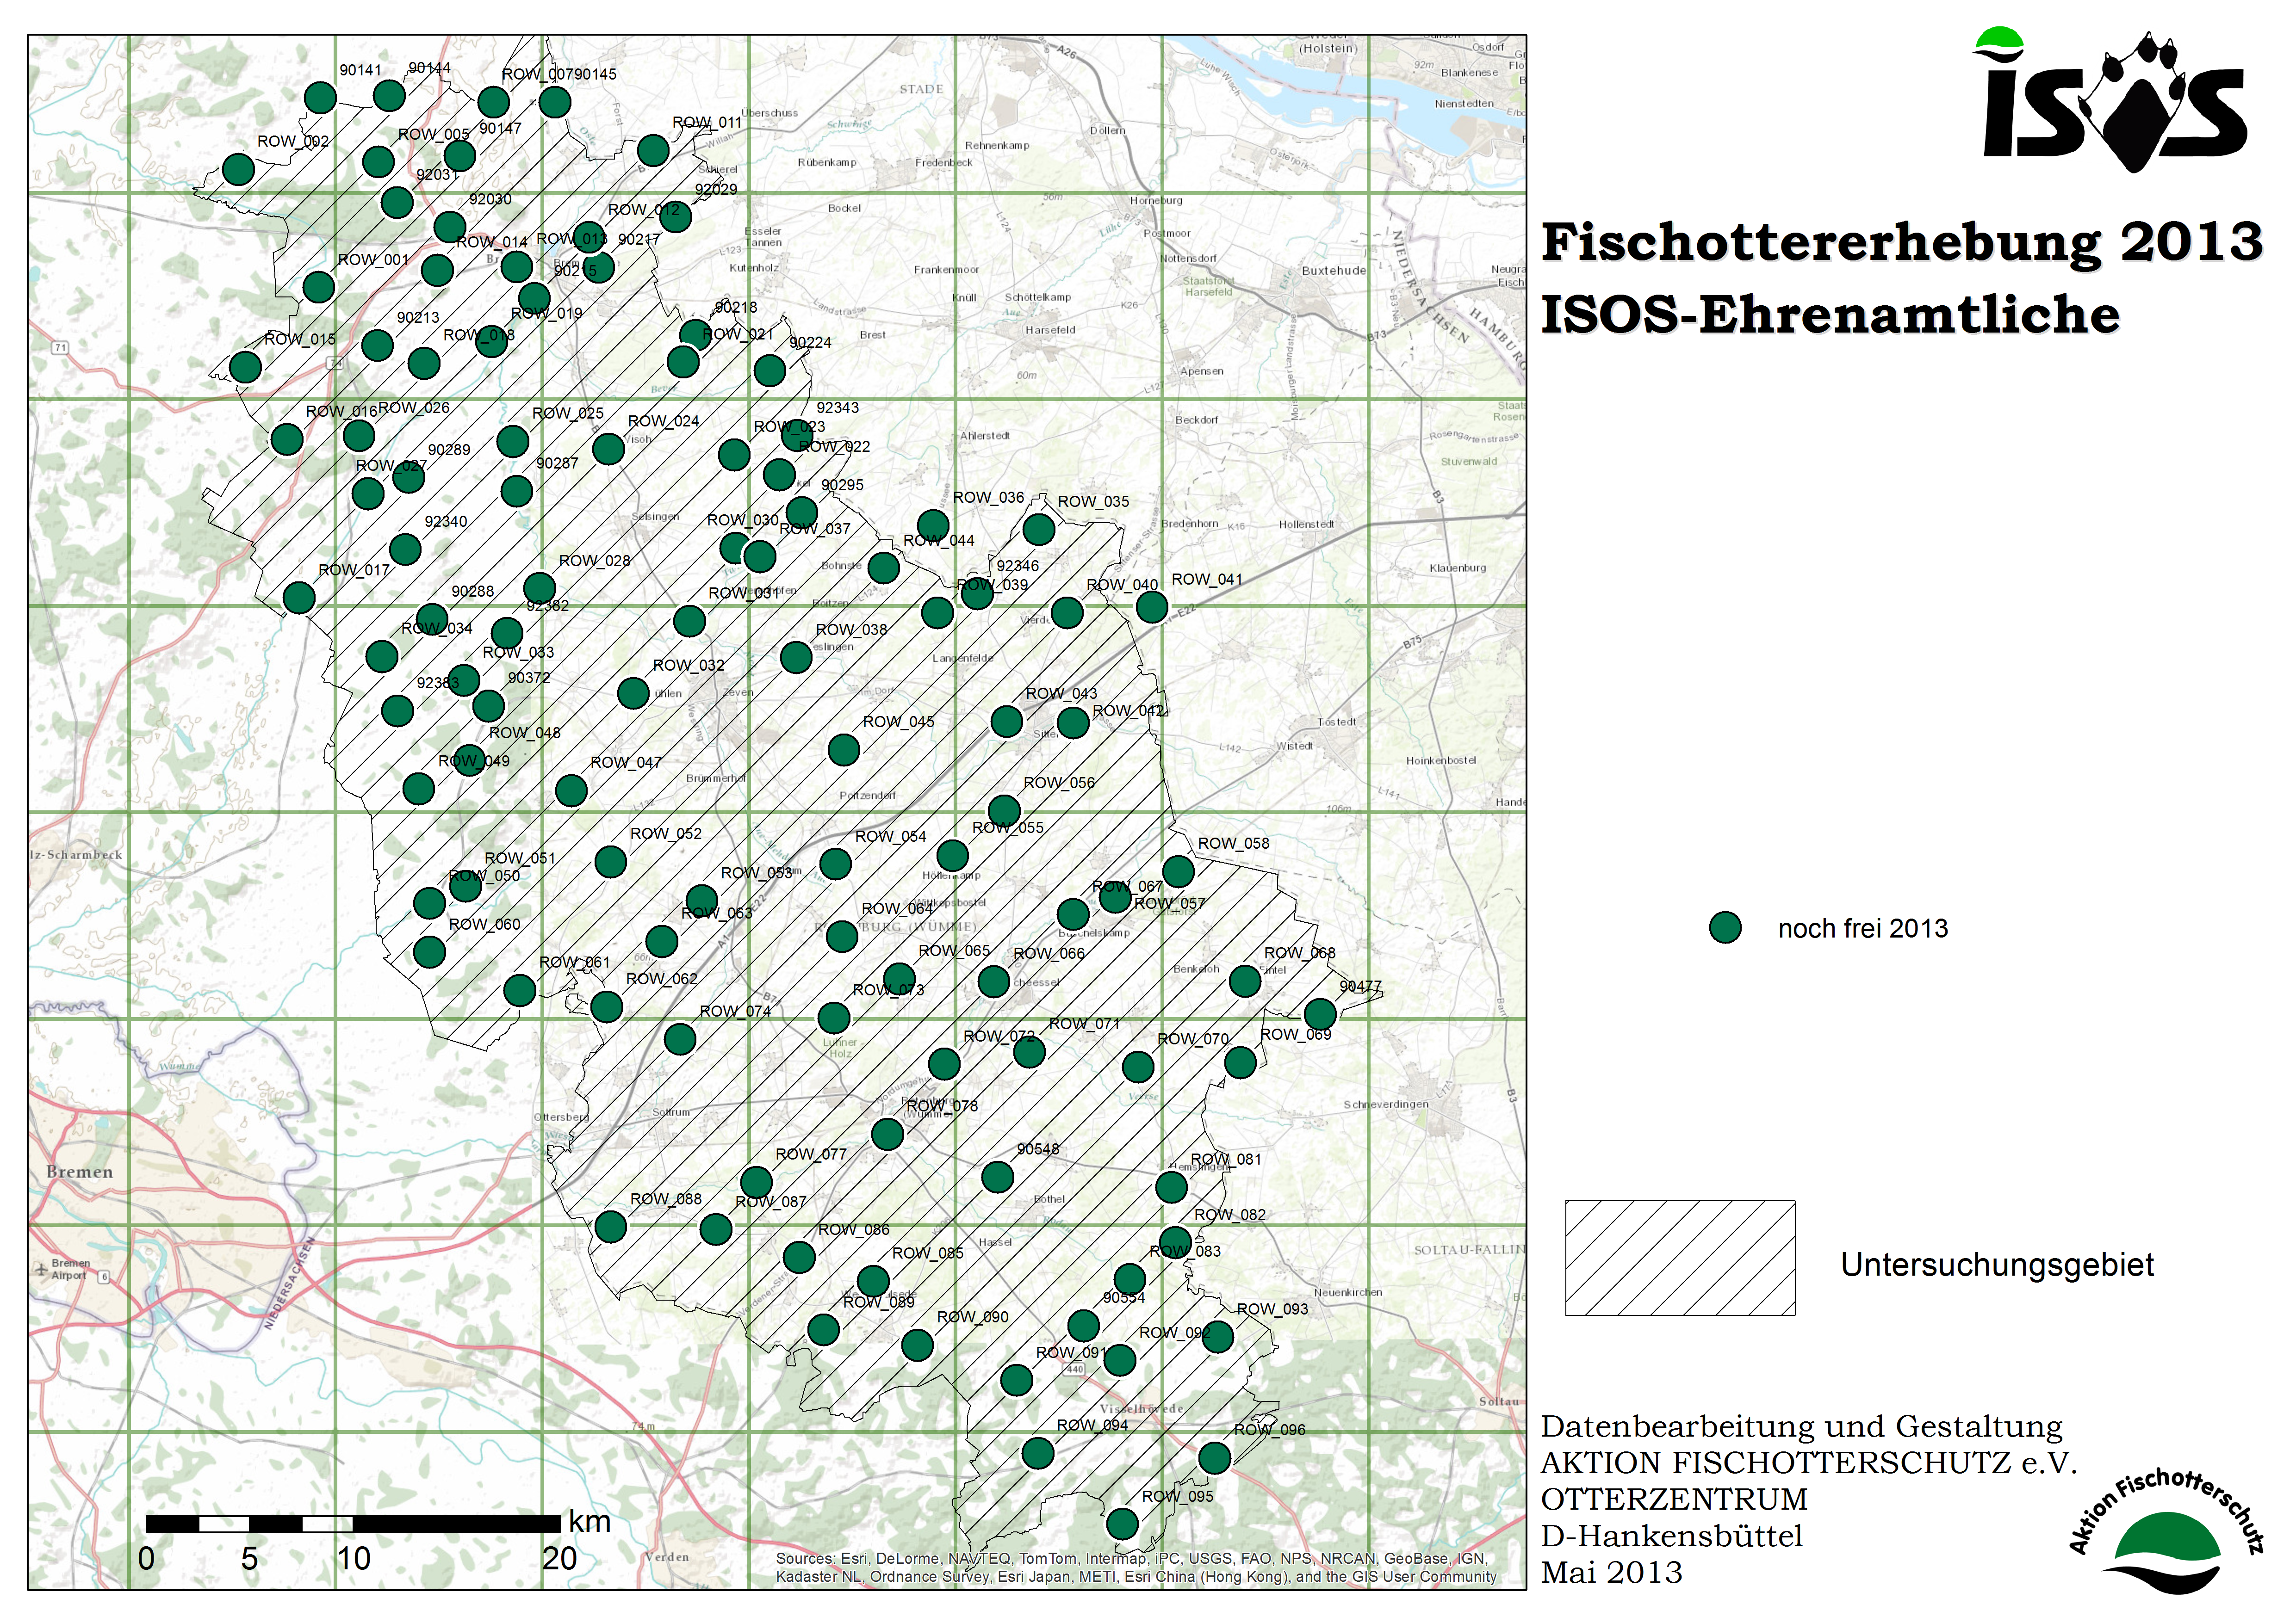The width and height of the screenshot is (2296, 1623).
Task: Click the Datenbearbeitung und Gestaltung text
Action: [x=1801, y=1427]
